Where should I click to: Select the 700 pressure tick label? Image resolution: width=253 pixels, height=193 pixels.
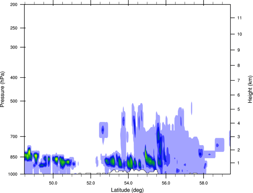14,137
